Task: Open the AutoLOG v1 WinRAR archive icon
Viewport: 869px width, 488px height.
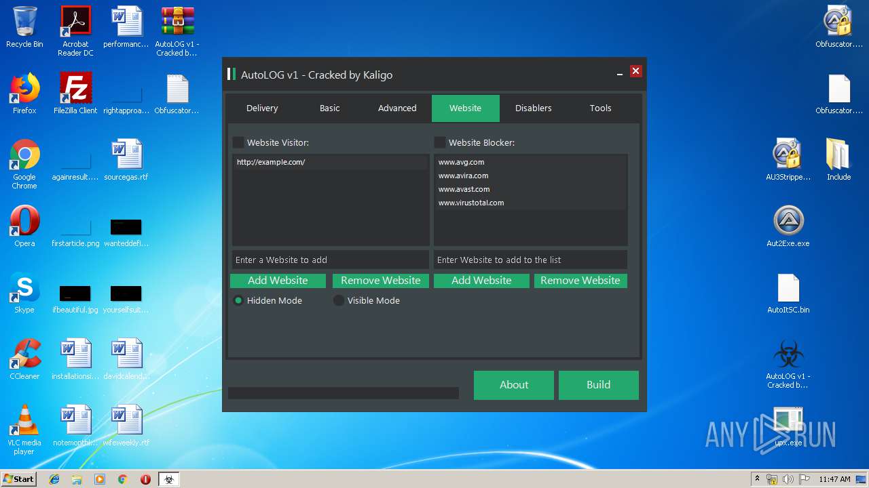Action: [177, 31]
